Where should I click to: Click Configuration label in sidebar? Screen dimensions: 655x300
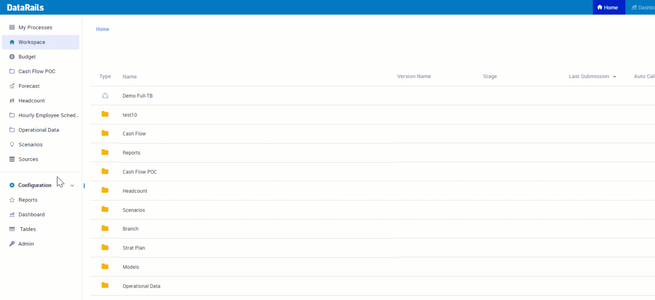pyautogui.click(x=35, y=185)
